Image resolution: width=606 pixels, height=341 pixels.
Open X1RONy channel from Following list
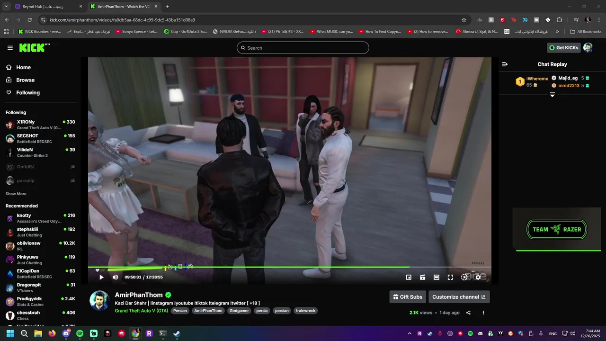click(x=40, y=125)
